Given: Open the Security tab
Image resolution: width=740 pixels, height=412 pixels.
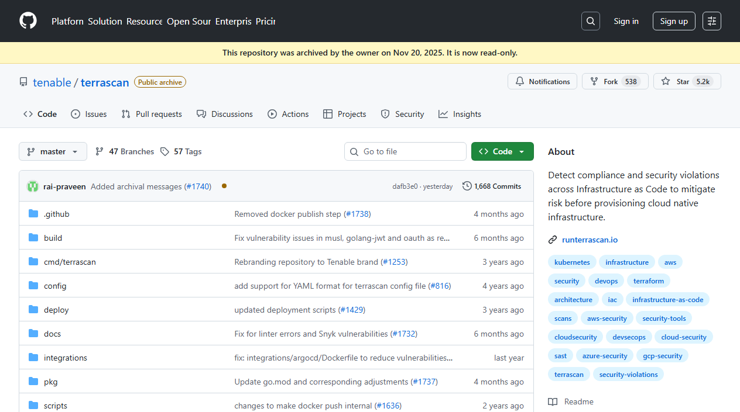Looking at the screenshot, I should [x=402, y=114].
